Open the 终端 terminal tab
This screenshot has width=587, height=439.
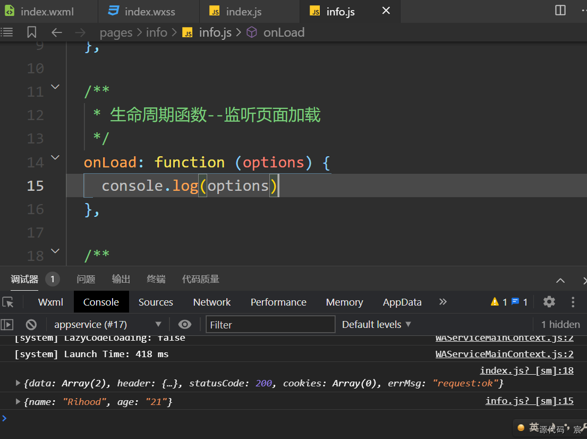click(156, 279)
